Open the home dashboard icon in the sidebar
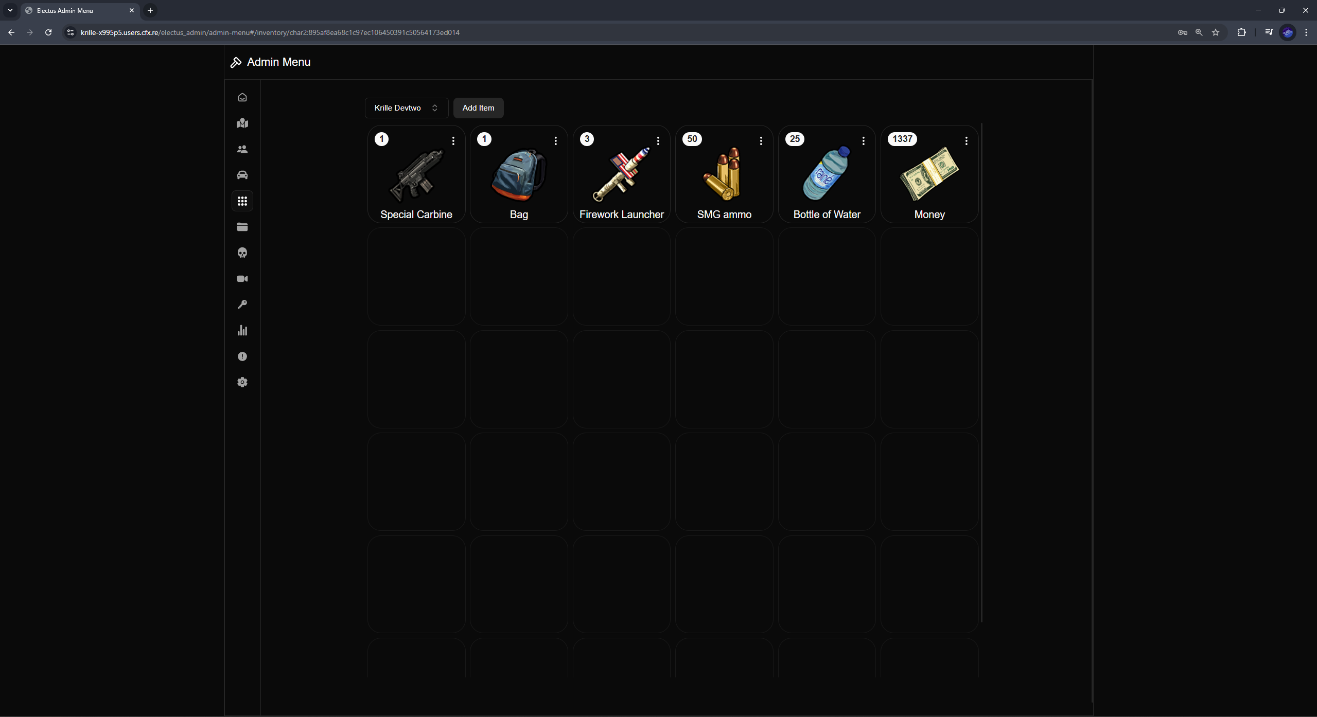This screenshot has width=1317, height=717. pos(242,97)
